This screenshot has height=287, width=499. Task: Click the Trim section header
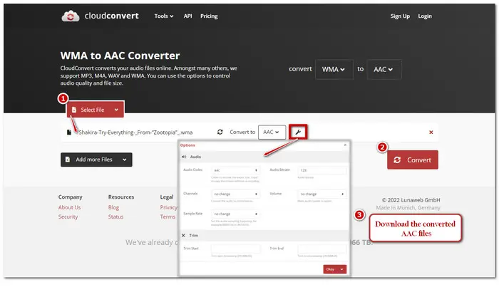point(264,236)
